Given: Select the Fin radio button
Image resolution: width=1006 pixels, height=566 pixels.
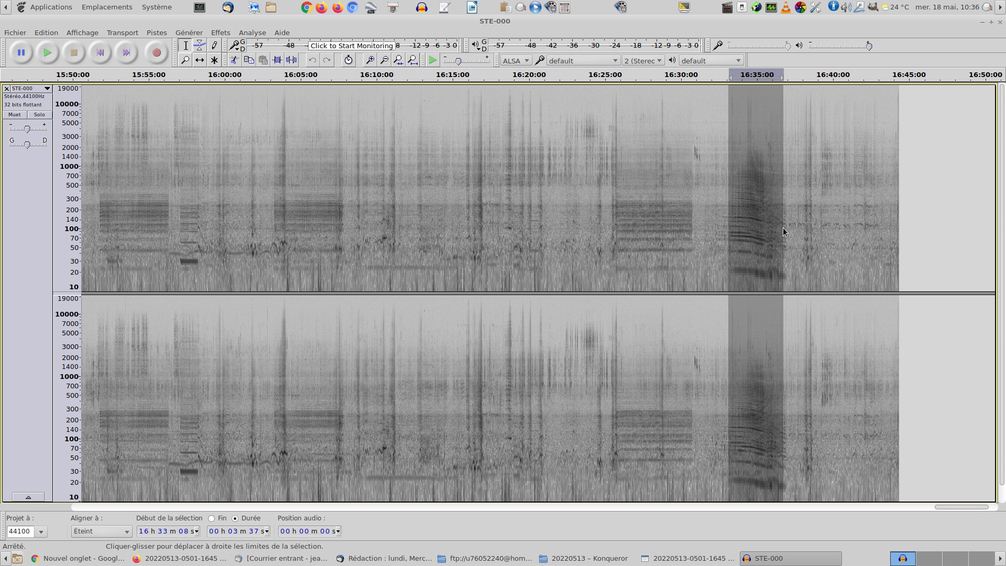Looking at the screenshot, I should 212,518.
